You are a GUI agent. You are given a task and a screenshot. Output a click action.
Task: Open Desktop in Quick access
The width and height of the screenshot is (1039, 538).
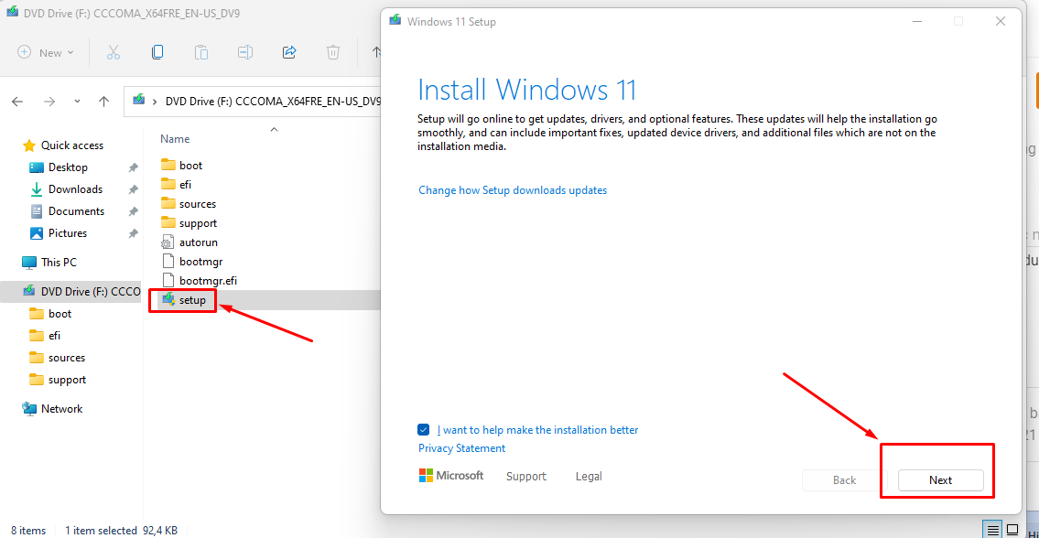click(x=68, y=167)
